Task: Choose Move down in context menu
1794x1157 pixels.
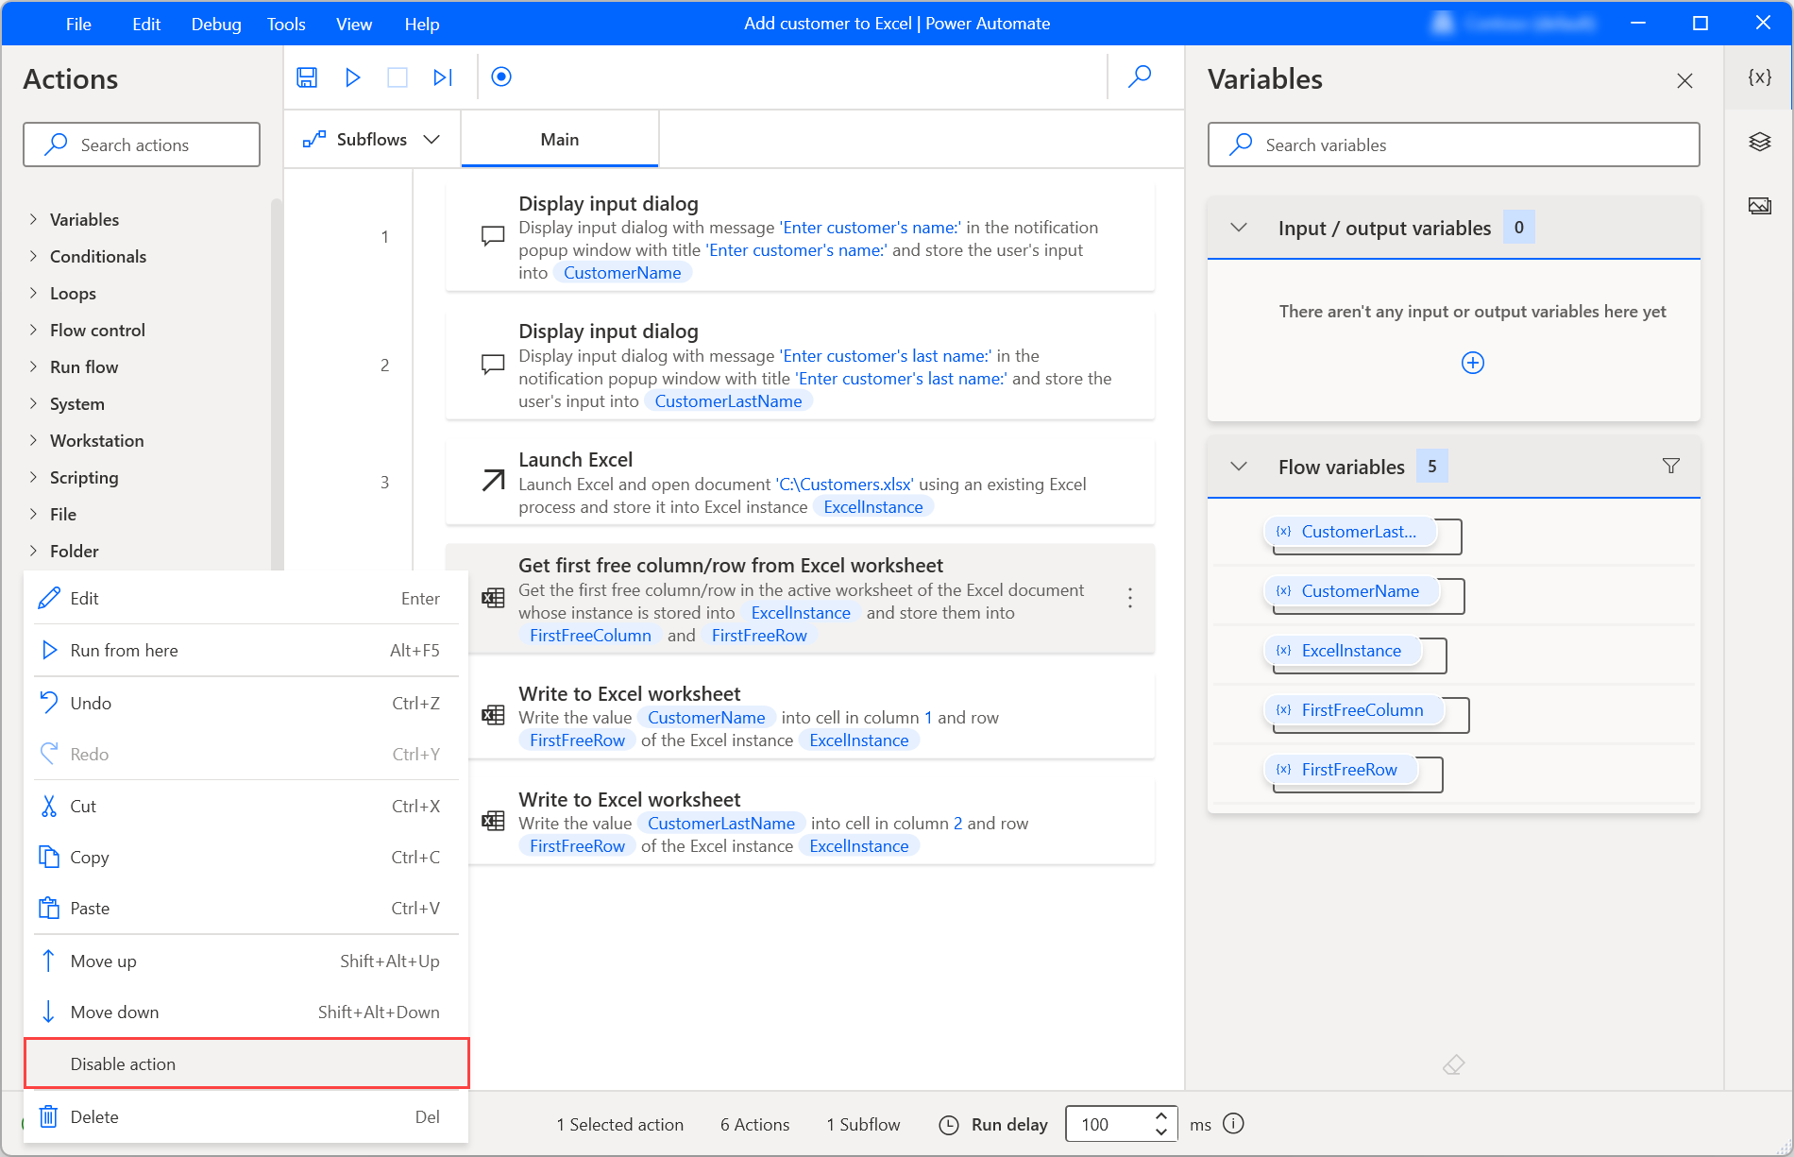Action: tap(245, 1012)
